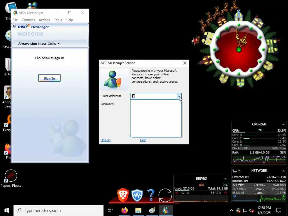Toggle the SUM selector in Network gadget

259,193
